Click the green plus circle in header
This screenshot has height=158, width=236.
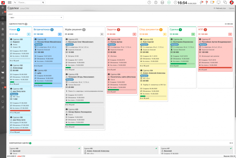pos(169,2)
